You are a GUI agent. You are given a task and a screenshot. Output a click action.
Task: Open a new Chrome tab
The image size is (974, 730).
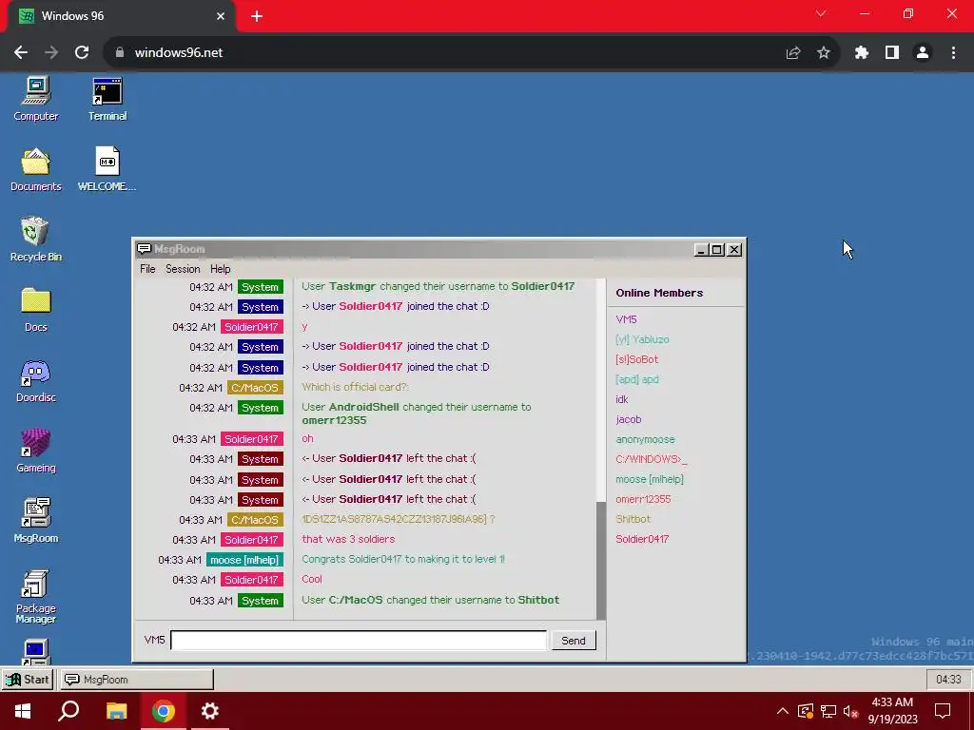coord(257,16)
